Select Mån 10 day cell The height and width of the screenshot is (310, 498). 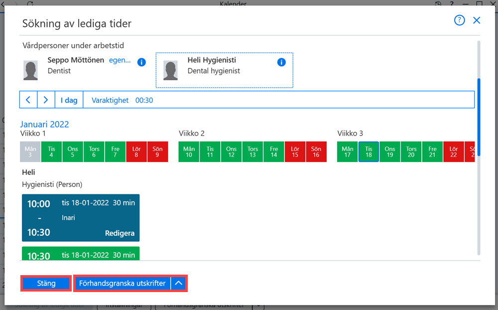pyautogui.click(x=189, y=152)
